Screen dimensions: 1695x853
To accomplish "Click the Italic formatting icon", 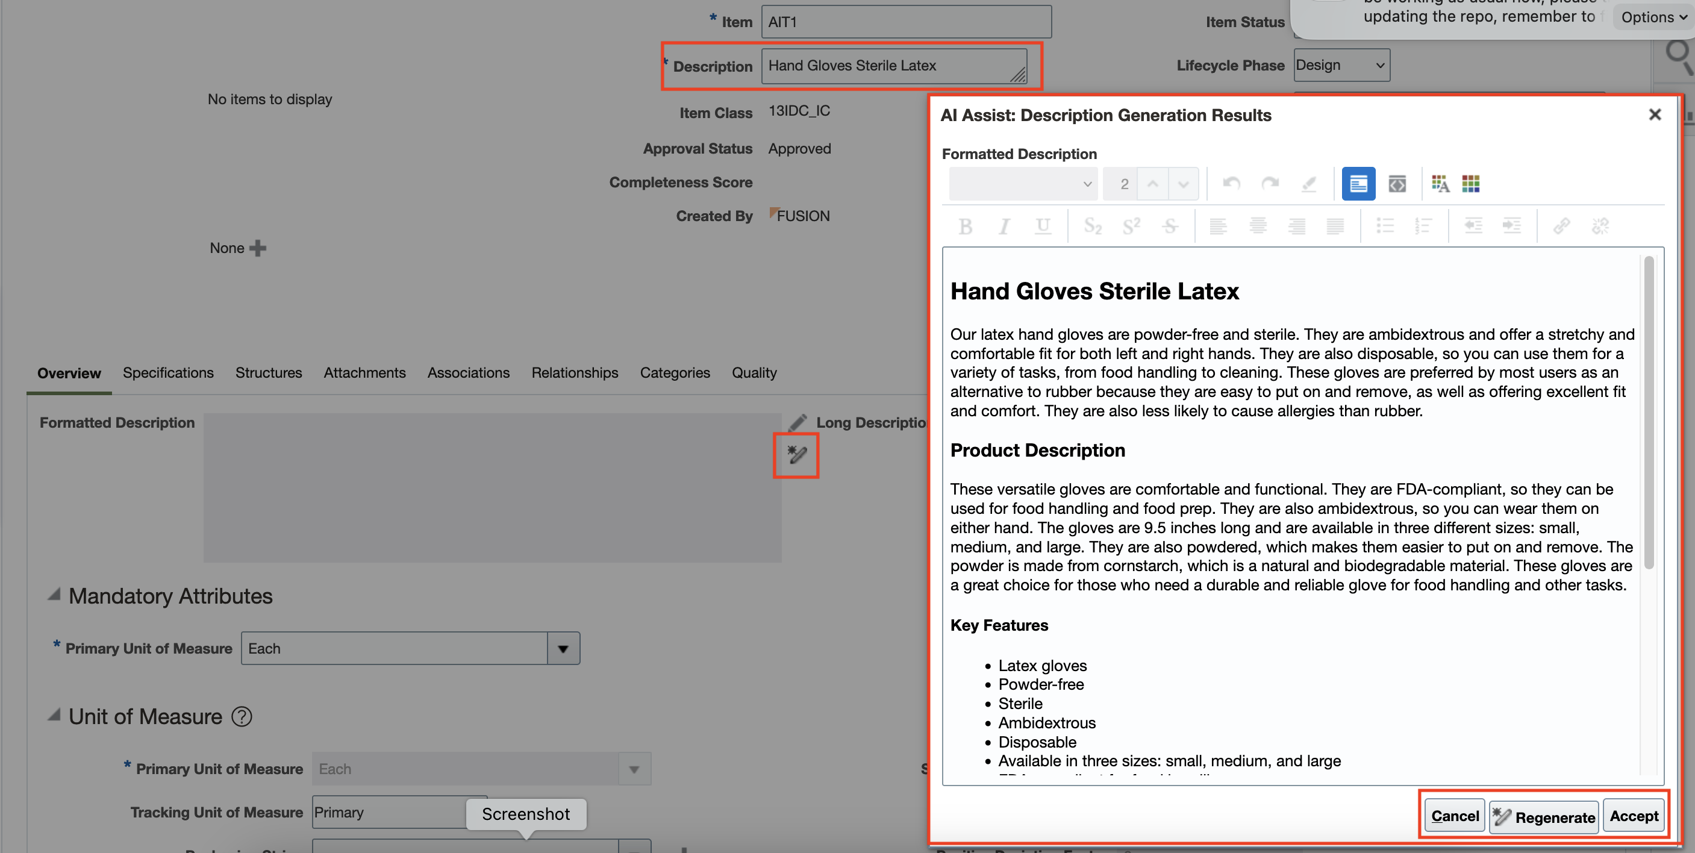I will [1004, 227].
